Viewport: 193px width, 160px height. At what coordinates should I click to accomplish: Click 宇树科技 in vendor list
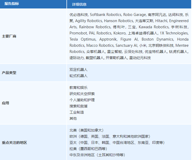179,27
